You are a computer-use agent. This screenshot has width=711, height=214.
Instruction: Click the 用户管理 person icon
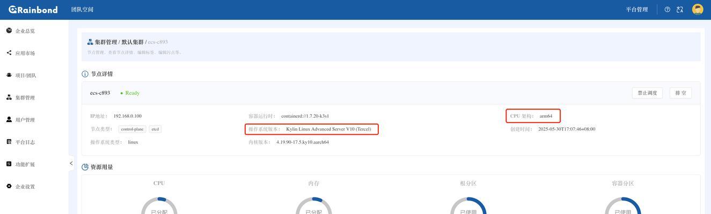point(9,119)
